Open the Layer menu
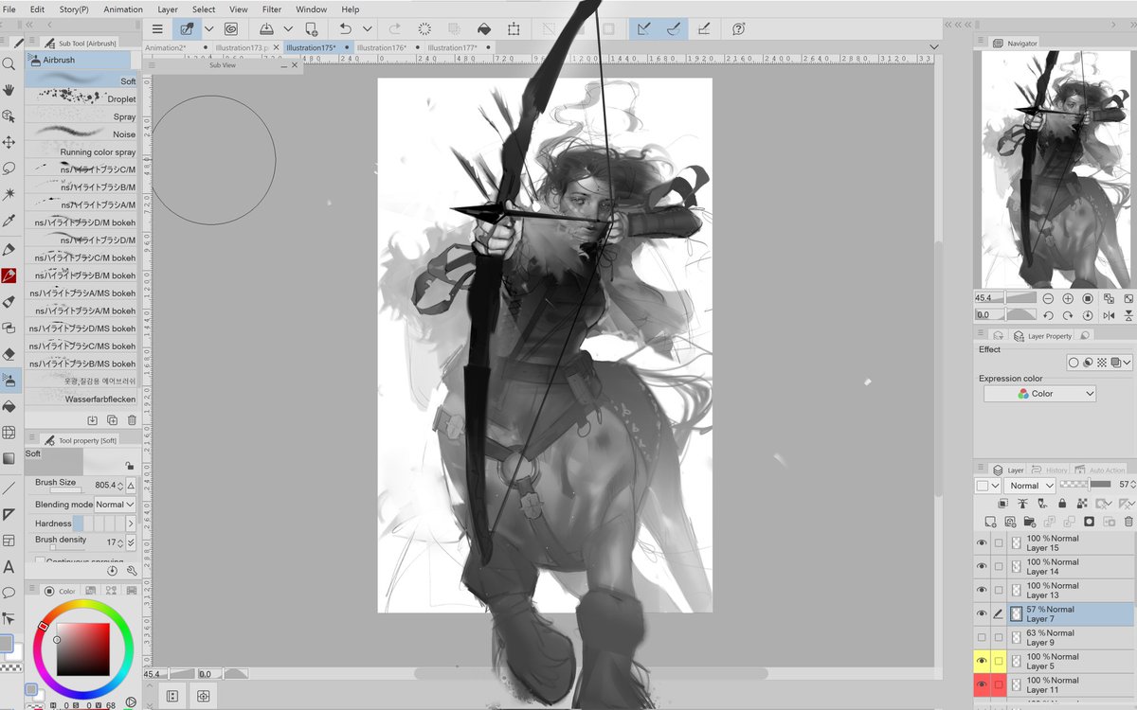 point(168,9)
